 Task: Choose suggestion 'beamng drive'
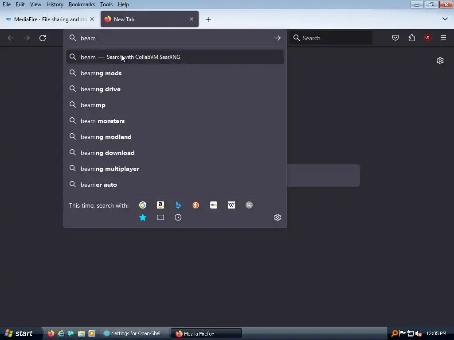point(175,89)
